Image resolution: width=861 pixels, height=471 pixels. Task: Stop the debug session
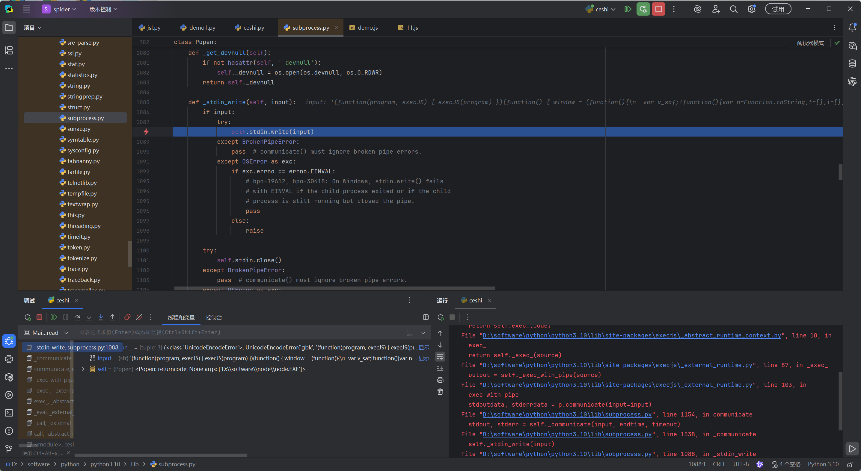pyautogui.click(x=39, y=317)
